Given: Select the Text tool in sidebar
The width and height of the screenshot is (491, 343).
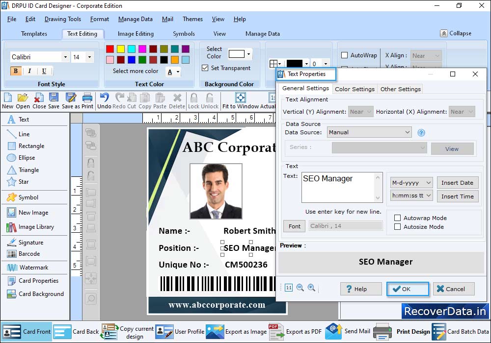Looking at the screenshot, I should pyautogui.click(x=18, y=120).
